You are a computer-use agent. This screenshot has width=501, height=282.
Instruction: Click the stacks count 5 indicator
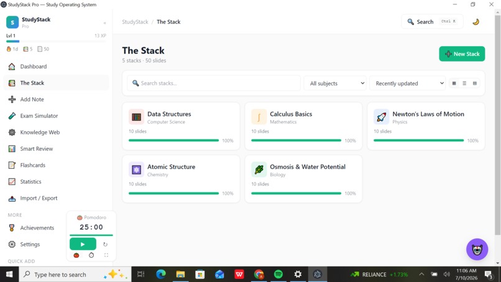tap(28, 49)
